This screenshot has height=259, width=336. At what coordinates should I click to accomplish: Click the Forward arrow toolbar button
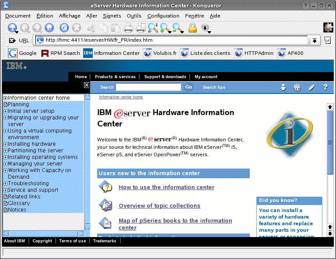(x=37, y=28)
